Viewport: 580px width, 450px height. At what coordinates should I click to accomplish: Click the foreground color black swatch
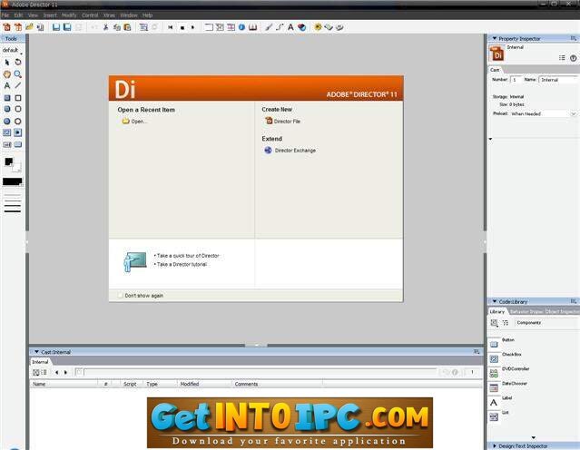click(x=8, y=161)
